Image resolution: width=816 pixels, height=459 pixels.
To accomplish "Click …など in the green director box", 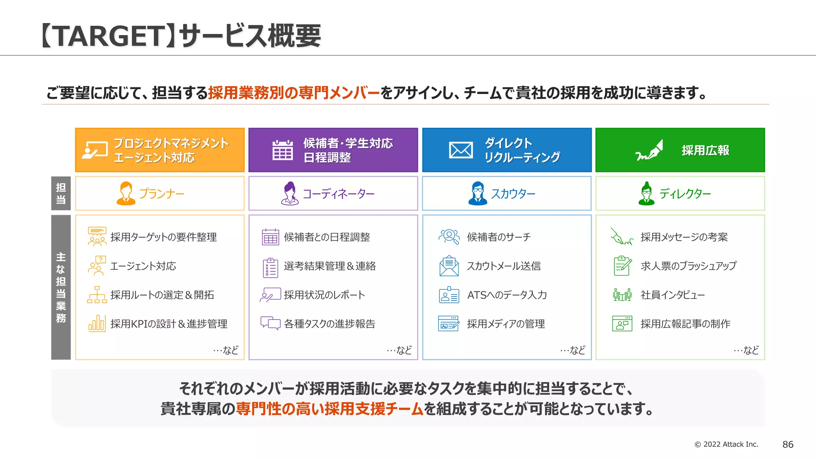I will tap(746, 350).
